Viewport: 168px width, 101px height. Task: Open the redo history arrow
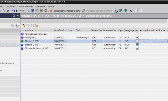(x=23, y=11)
